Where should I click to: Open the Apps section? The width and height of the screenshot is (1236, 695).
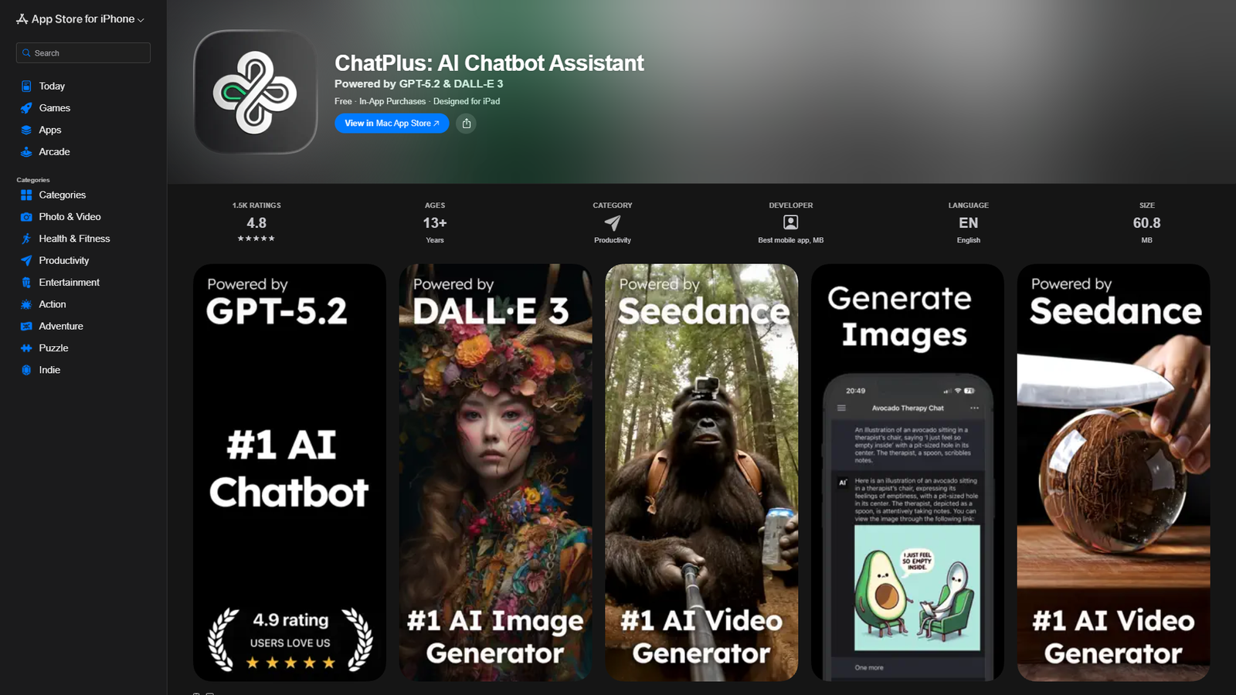click(50, 130)
